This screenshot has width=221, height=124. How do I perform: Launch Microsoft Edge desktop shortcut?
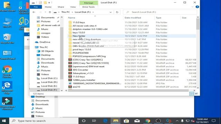pos(7,88)
